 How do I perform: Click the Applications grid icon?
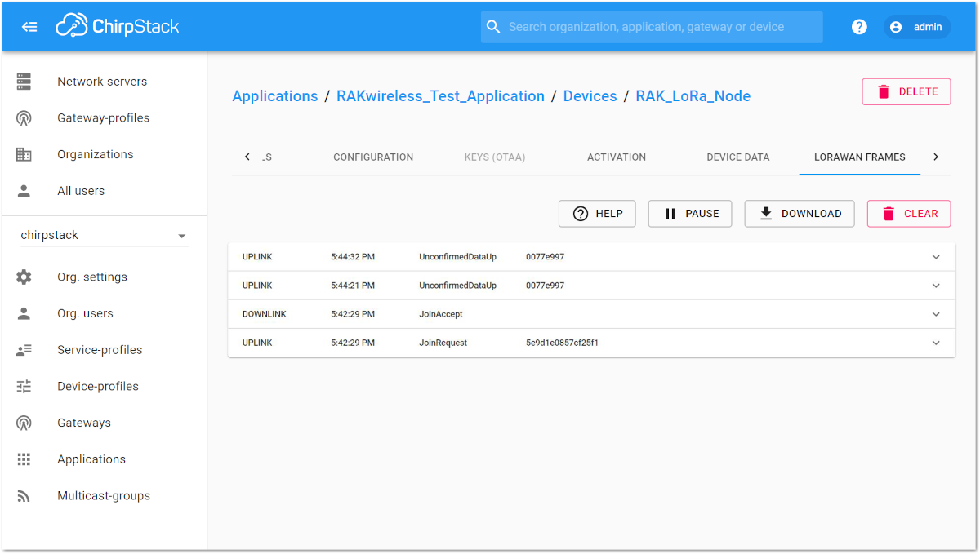tap(24, 459)
